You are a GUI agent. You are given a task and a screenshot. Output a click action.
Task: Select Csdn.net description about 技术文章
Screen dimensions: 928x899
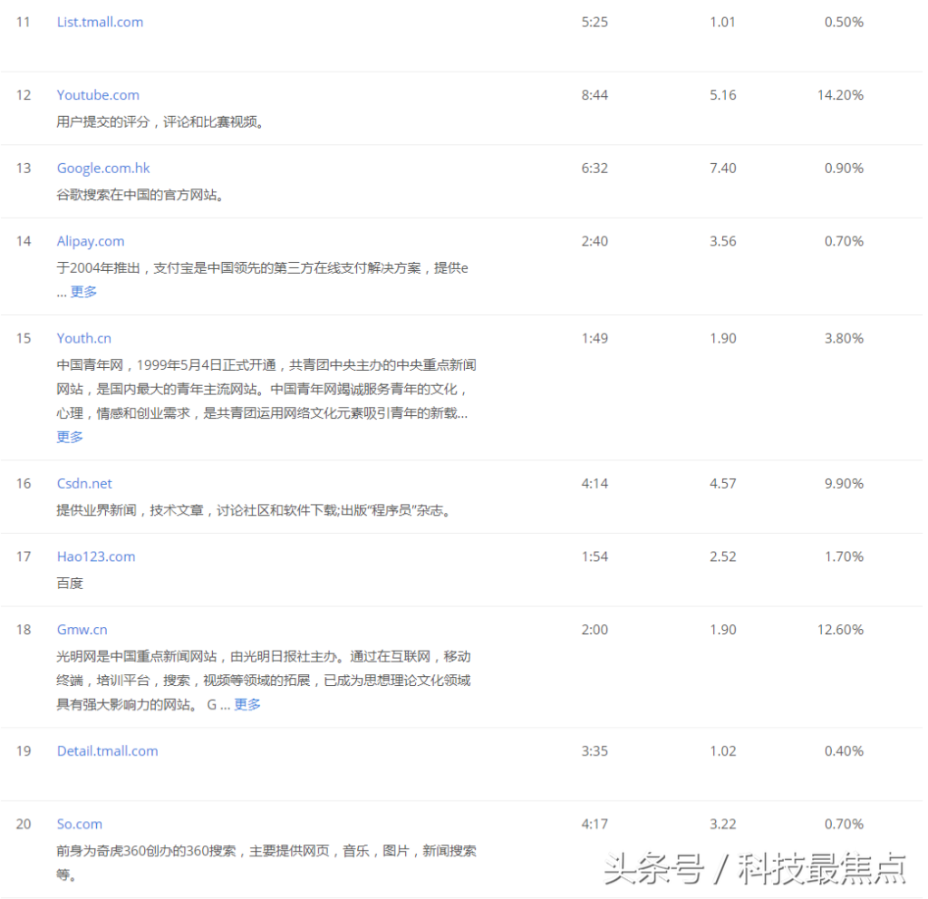coord(254,510)
